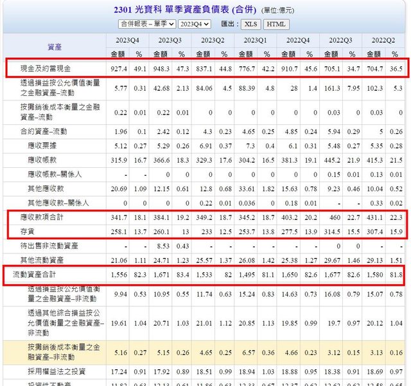The image size is (411, 386).
Task: Open the 合併報表–單季 report type dropdown
Action: [147, 24]
